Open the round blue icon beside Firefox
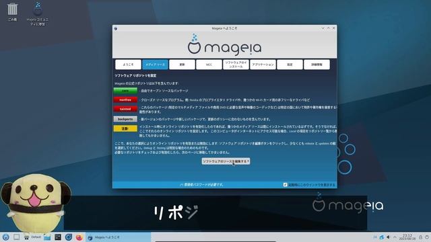This screenshot has height=242, width=431. click(x=69, y=237)
